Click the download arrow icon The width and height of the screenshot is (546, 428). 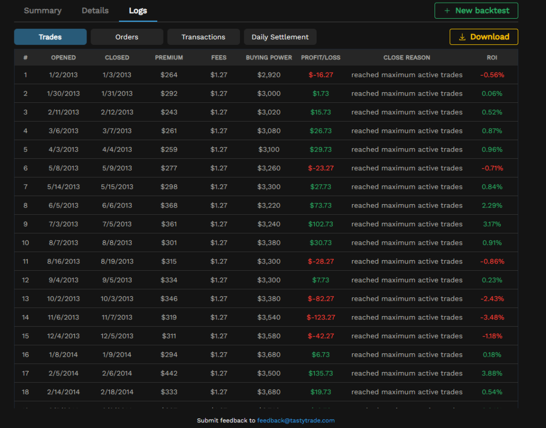coord(462,37)
